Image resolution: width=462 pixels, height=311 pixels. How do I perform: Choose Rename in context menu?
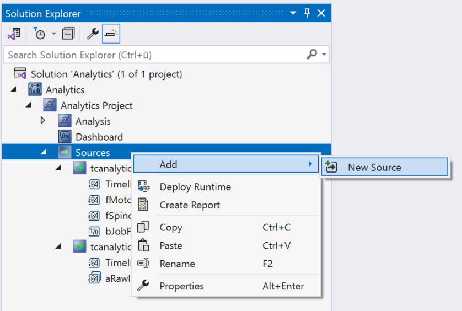pos(225,264)
